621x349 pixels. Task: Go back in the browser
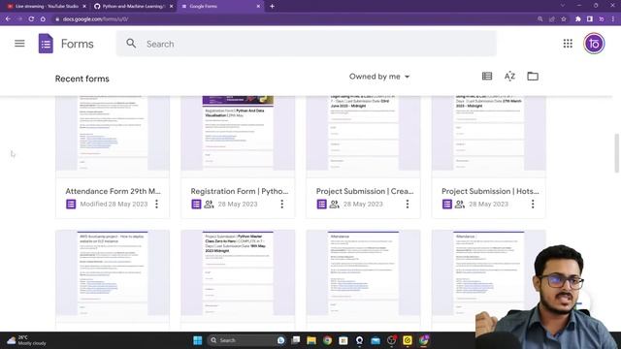8,19
